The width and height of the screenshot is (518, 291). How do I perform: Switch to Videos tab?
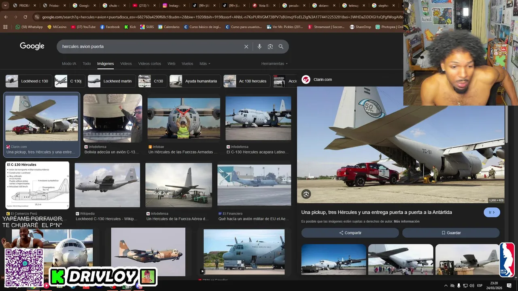[126, 63]
